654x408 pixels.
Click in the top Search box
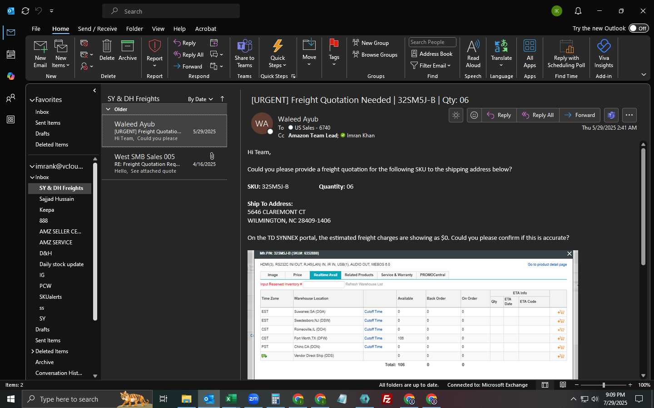(171, 11)
